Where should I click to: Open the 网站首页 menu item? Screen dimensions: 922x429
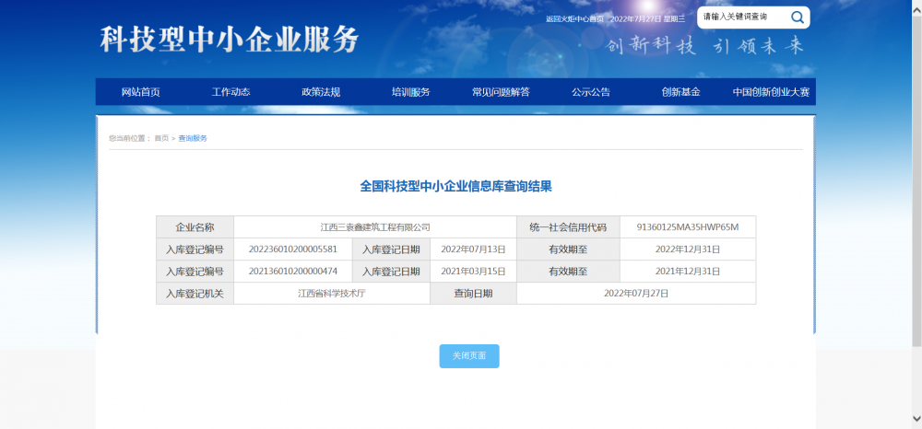click(140, 92)
